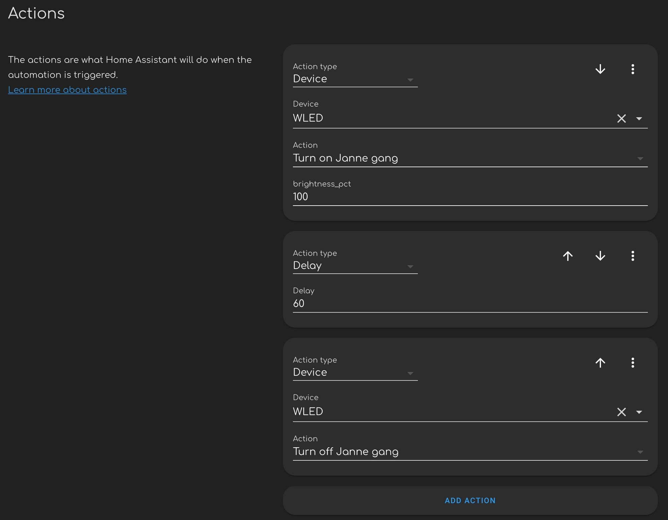Open the Turn on Janne gang dropdown
Viewport: 668px width, 520px height.
470,158
